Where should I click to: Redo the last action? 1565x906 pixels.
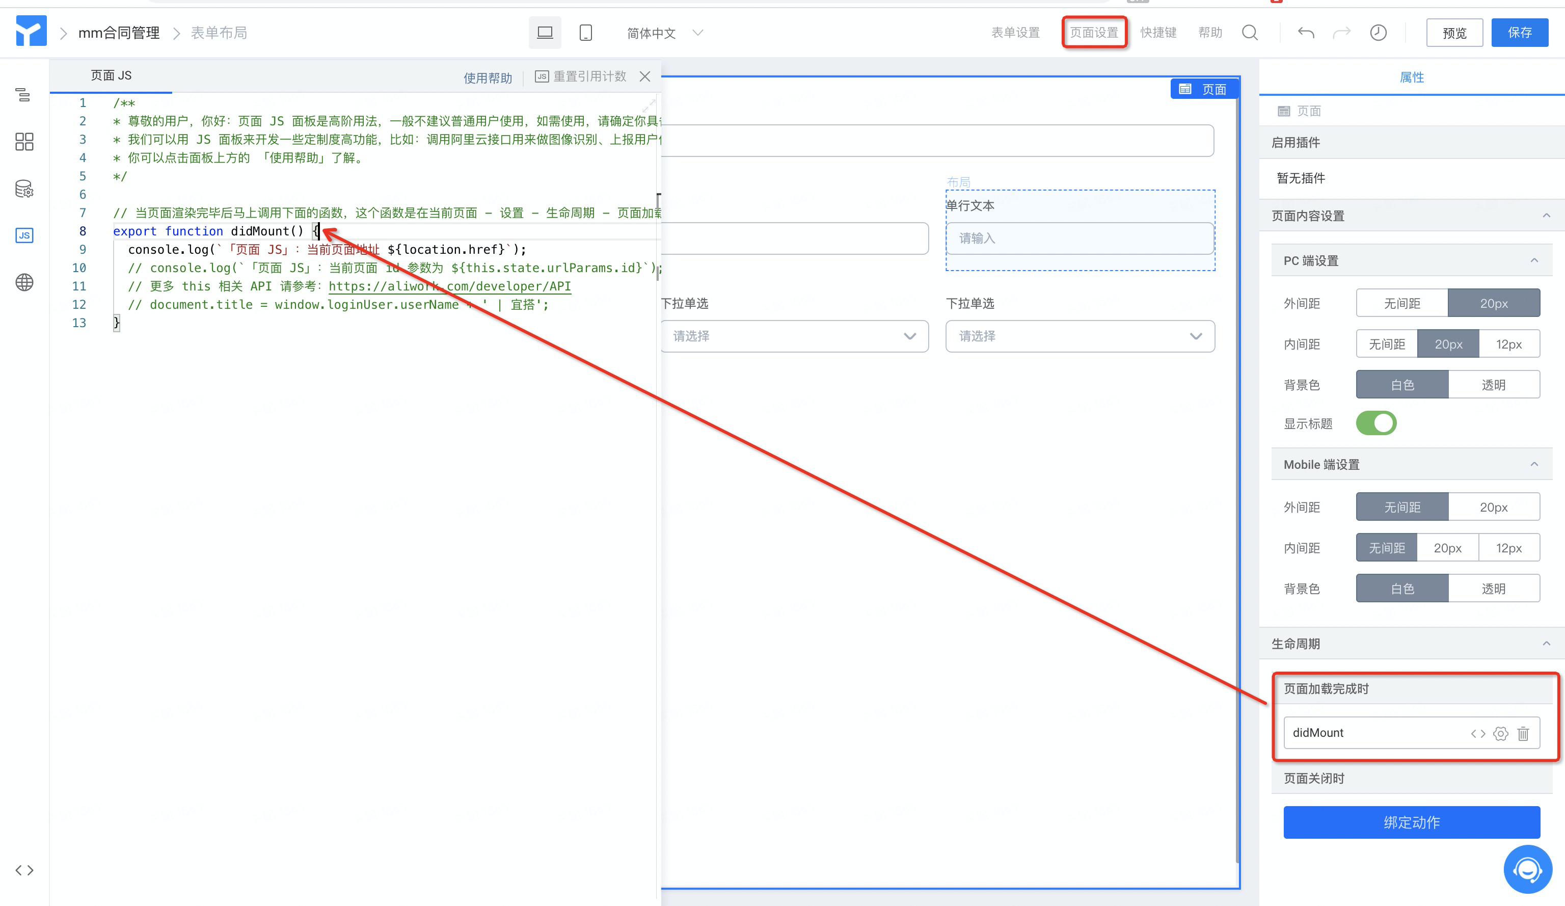click(x=1342, y=32)
